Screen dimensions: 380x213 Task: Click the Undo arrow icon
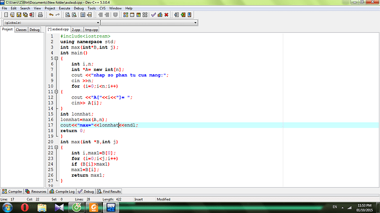click(51, 15)
